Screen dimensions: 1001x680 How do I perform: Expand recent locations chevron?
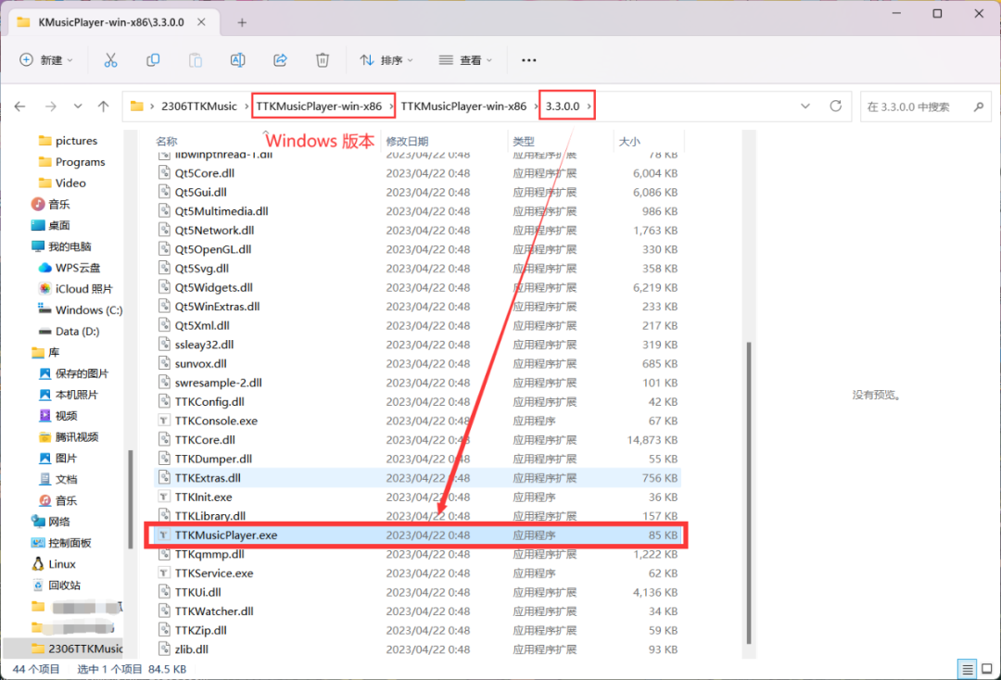click(78, 107)
